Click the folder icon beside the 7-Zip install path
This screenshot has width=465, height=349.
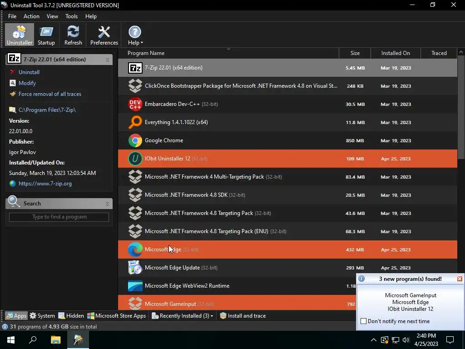pos(12,110)
